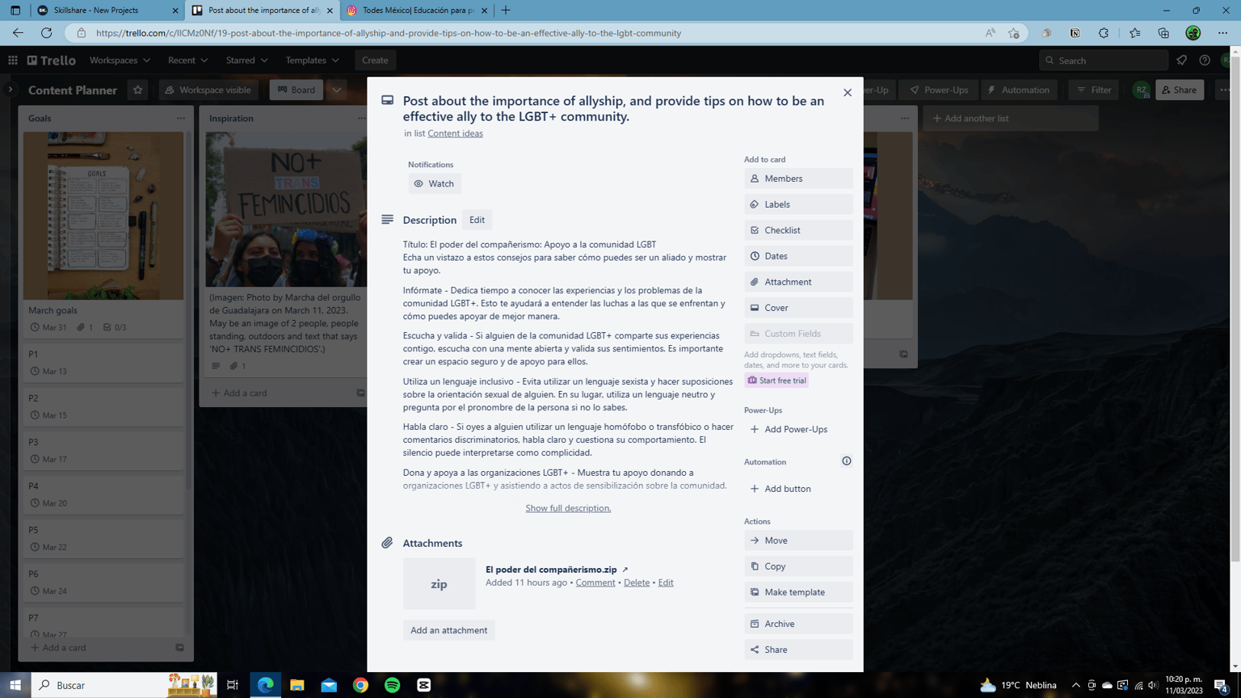
Task: Click Workspace visible button
Action: (x=208, y=90)
